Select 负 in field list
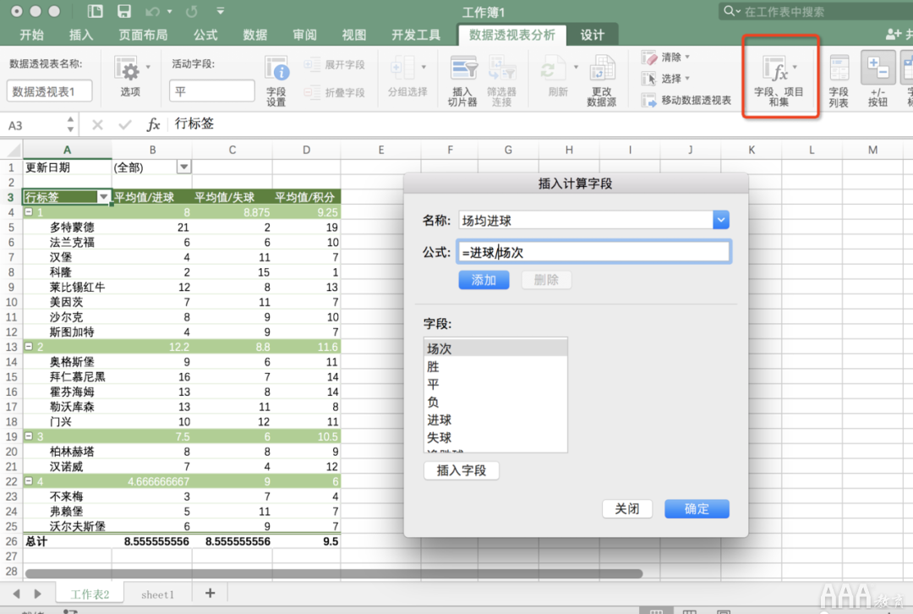The height and width of the screenshot is (614, 913). [x=495, y=402]
